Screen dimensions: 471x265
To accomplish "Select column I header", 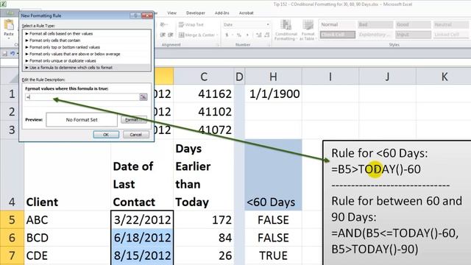I will pyautogui.click(x=330, y=77).
